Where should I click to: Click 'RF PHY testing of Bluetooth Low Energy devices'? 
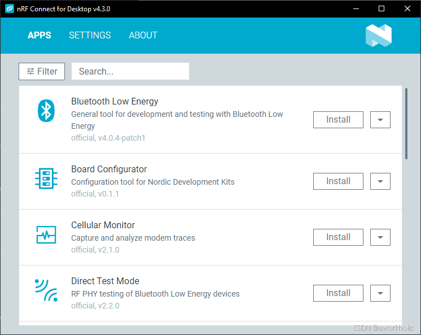155,294
